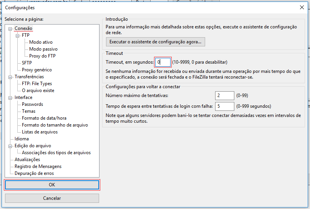This screenshot has width=310, height=209.
Task: Collapse the Edição do arquivo node
Action: (x=10, y=146)
